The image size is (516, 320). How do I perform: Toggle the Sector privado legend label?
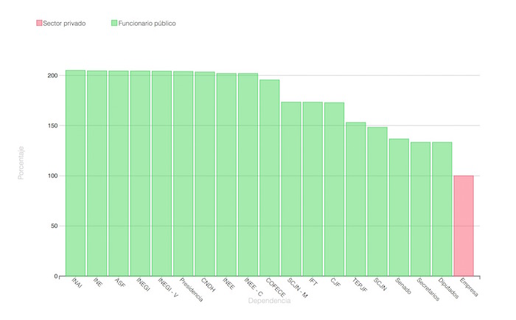(x=65, y=24)
